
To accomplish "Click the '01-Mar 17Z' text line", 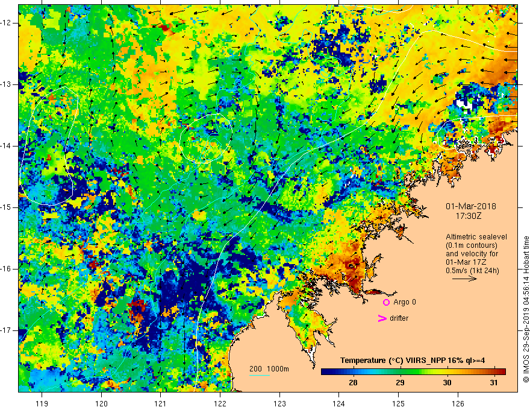I will pyautogui.click(x=467, y=262).
